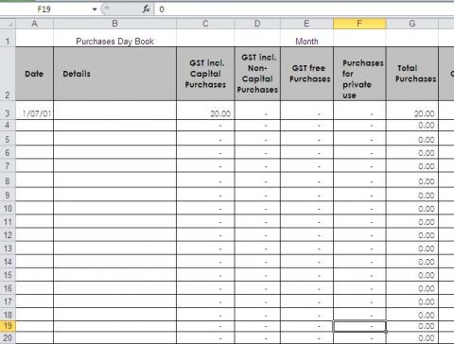Select the Total Purchases header cell
This screenshot has height=344, width=454.
tap(412, 74)
